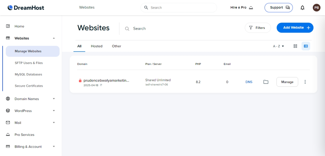Expand the Domain Names section
Viewport: 325px width, 156px height.
click(54, 98)
